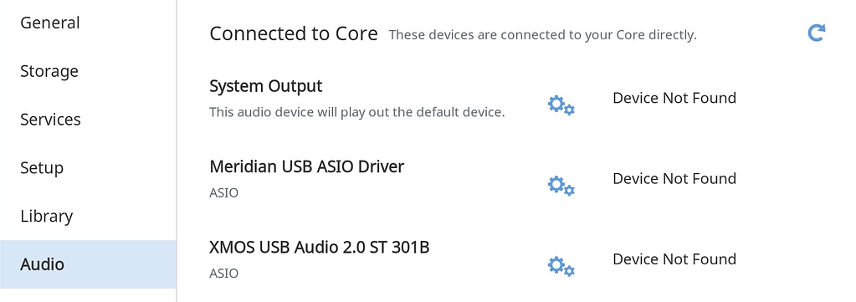Click Device Not Found status beside Meridian driver
This screenshot has width=856, height=302.
674,178
